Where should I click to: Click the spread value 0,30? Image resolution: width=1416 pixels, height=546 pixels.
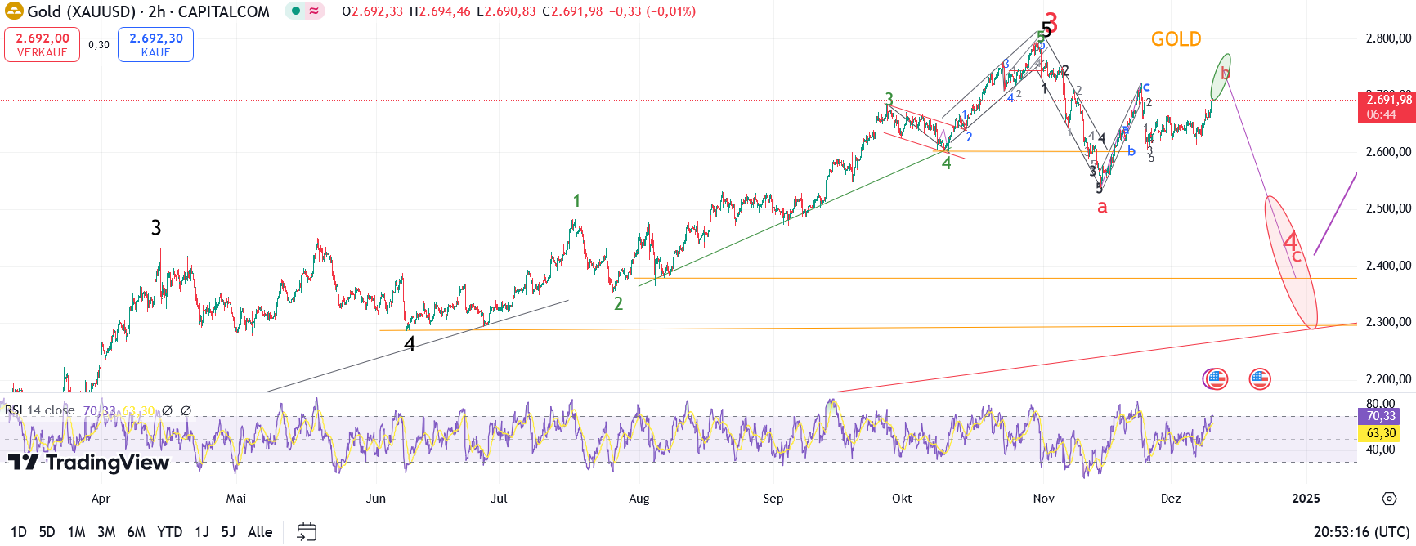tap(99, 45)
